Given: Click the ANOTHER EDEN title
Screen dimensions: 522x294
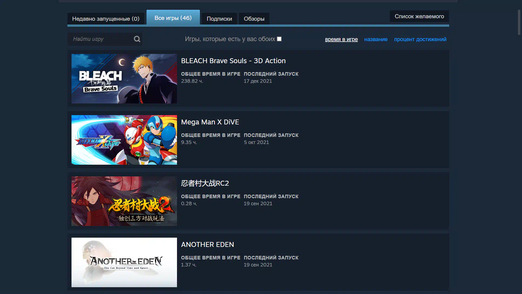Looking at the screenshot, I should (x=207, y=244).
